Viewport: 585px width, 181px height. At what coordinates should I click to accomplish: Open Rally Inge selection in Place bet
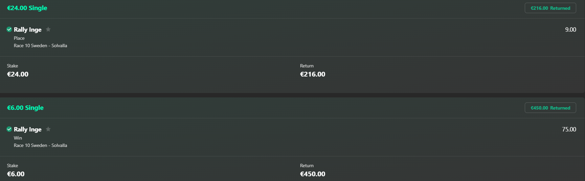[28, 30]
